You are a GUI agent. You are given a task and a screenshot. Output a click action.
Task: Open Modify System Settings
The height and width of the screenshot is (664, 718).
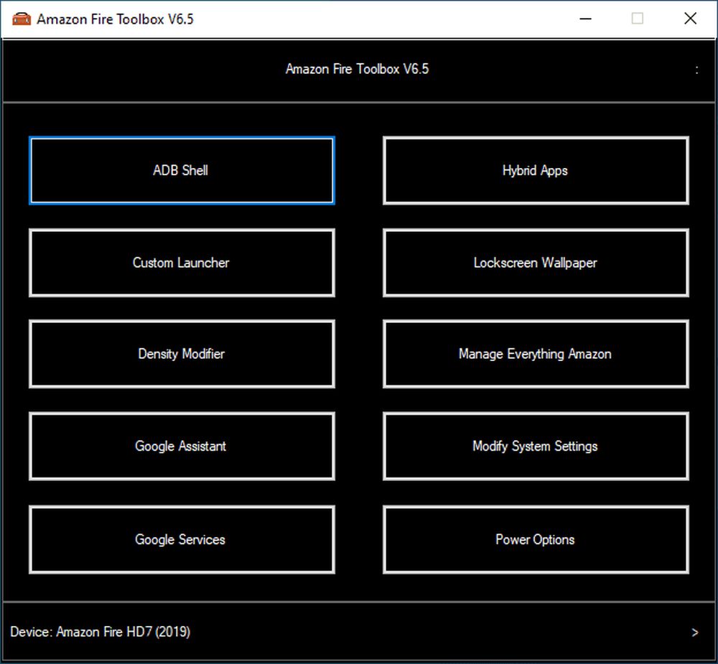(536, 446)
